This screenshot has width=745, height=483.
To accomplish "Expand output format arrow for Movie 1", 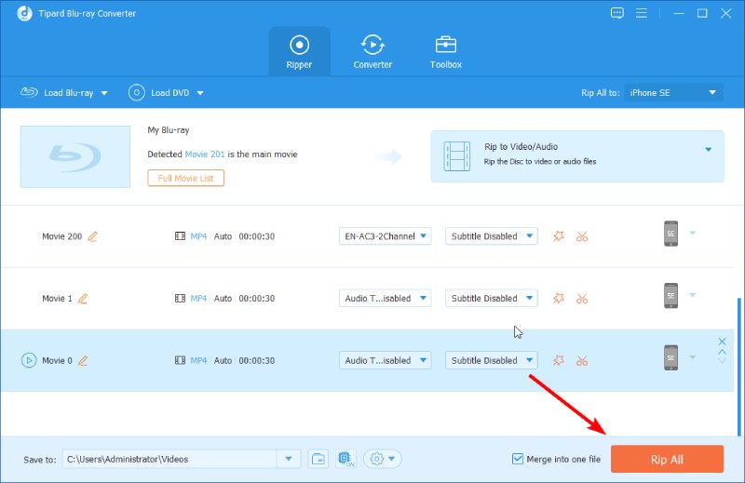I will 692,295.
